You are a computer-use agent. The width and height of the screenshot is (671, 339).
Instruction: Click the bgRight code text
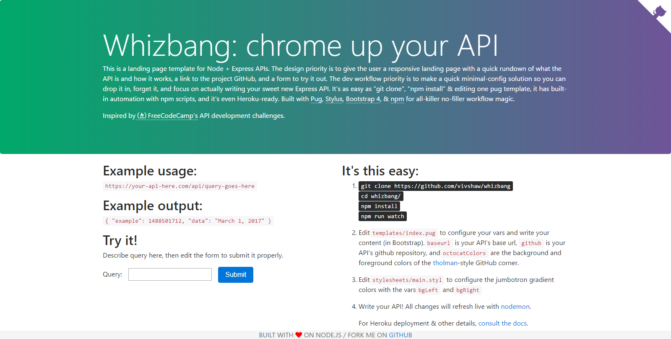[468, 290]
